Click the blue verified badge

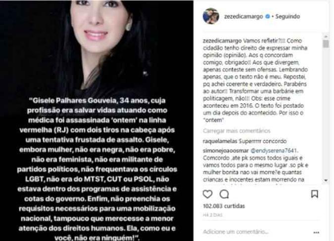[x=267, y=16]
